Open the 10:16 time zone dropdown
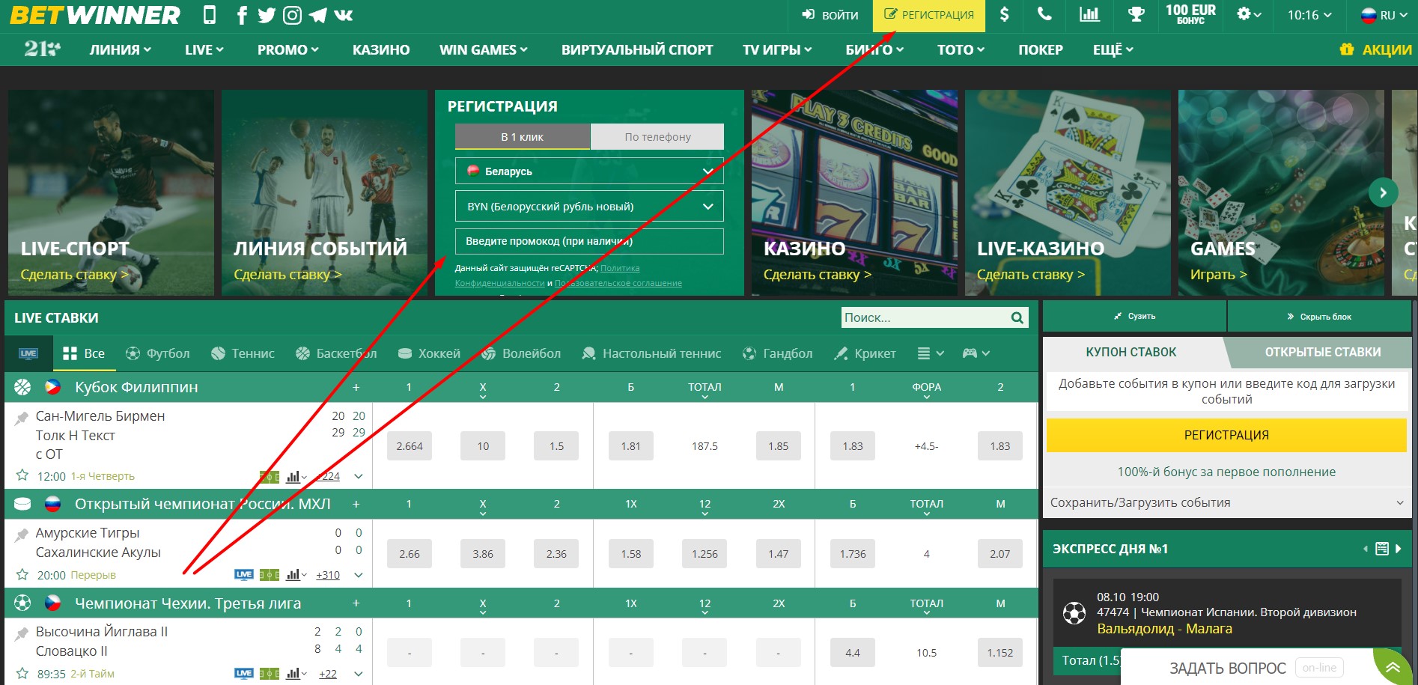Screen dimensions: 1418x685 (x=1309, y=15)
